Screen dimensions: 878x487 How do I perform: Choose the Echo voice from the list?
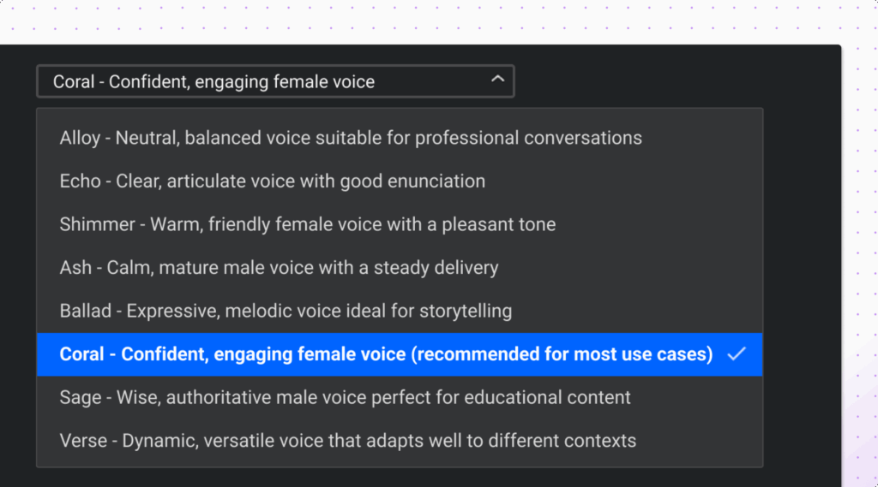(x=272, y=181)
